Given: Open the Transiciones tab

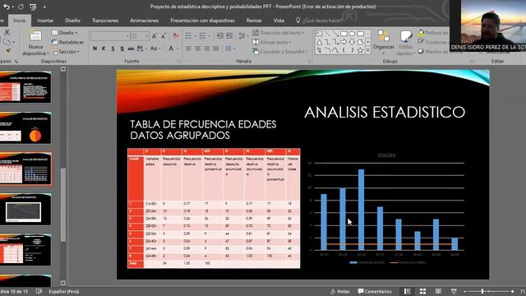Looking at the screenshot, I should [105, 21].
